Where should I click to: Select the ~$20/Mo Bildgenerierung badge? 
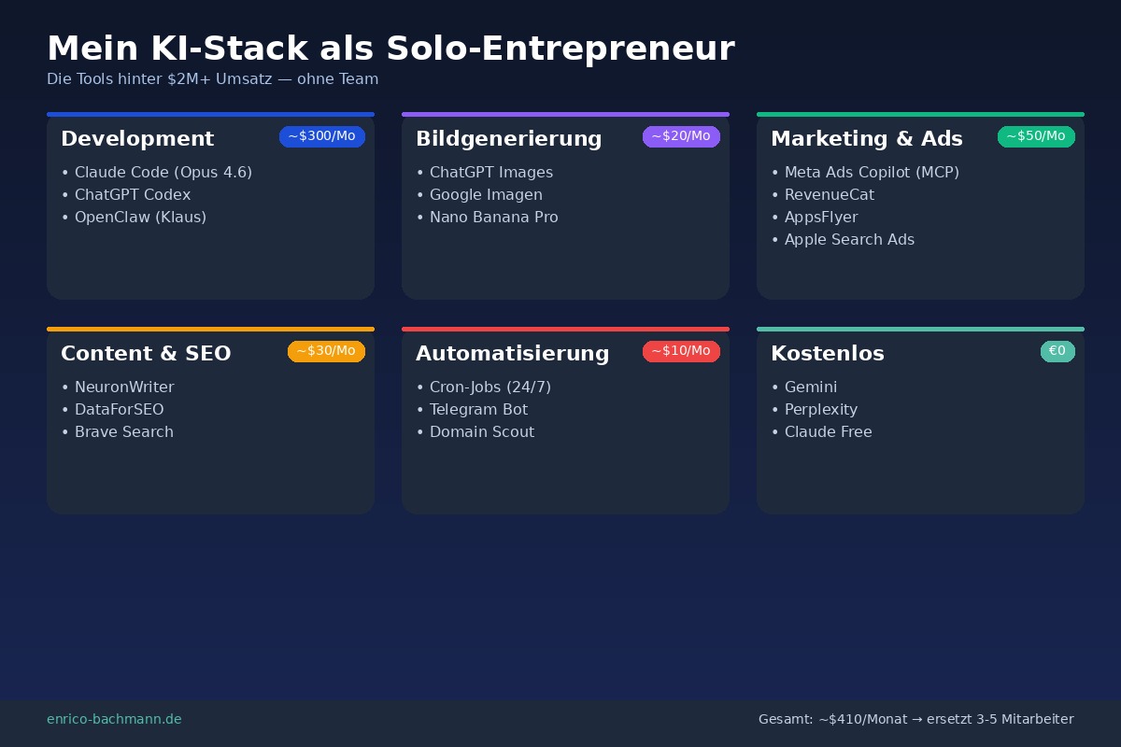coord(680,136)
